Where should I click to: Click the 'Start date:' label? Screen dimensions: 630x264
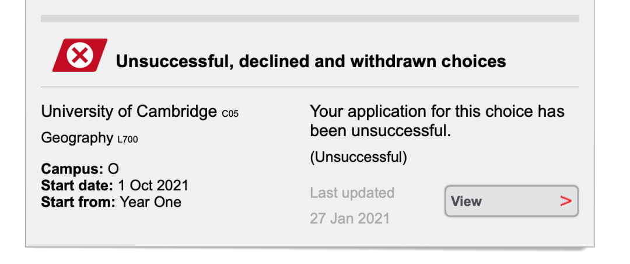tap(78, 186)
